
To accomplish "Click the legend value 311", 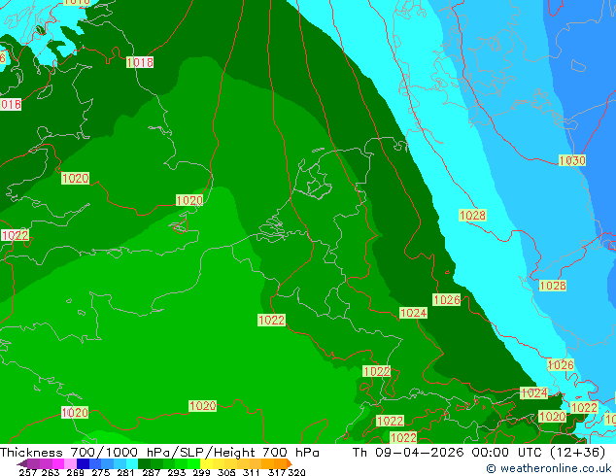I will (x=252, y=472).
